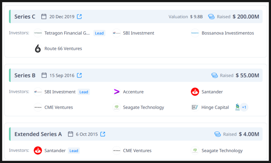Click the calendar icon beside 20 Dec 2019
The width and height of the screenshot is (271, 163).
click(x=44, y=16)
